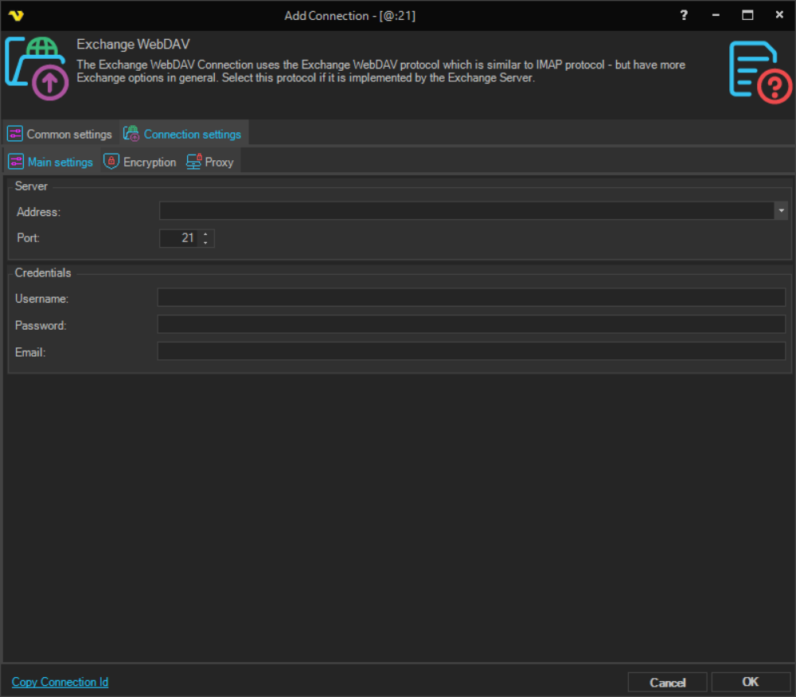Click into the Username field
The width and height of the screenshot is (796, 697).
(470, 298)
